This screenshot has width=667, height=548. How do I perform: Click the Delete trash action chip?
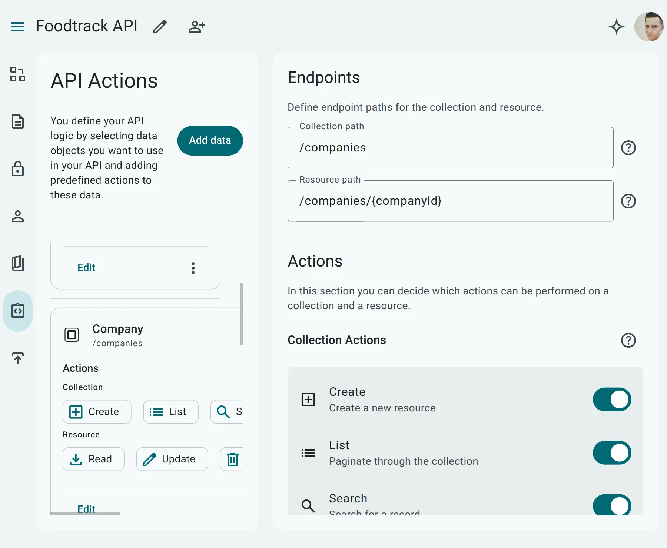[x=232, y=459]
